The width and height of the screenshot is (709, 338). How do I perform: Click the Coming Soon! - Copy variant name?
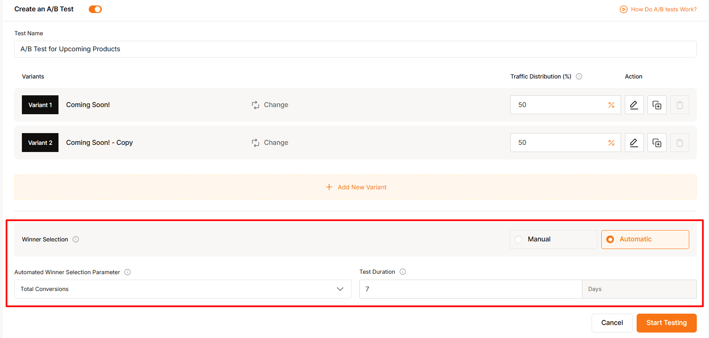pos(99,143)
